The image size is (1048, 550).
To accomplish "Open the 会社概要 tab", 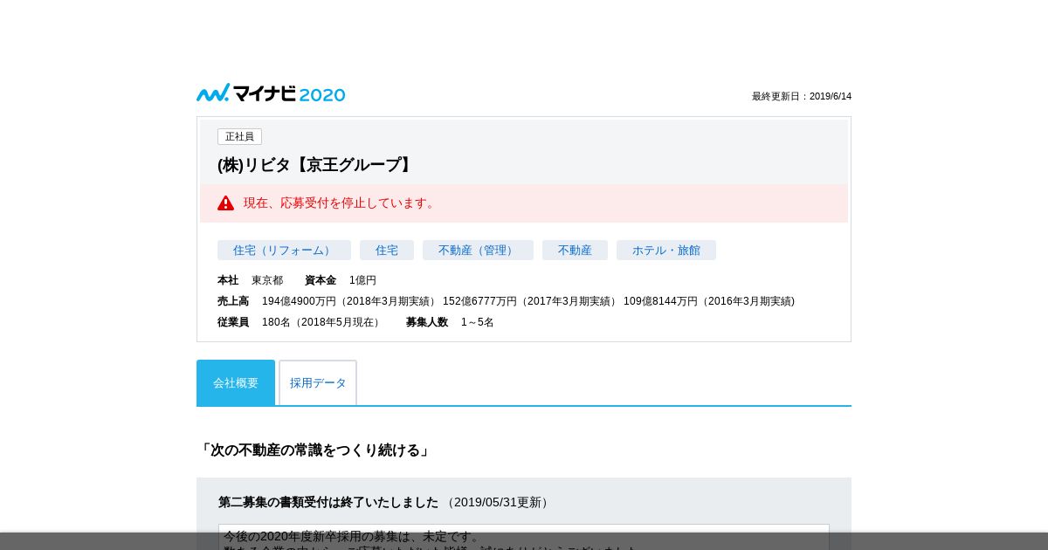I will pyautogui.click(x=236, y=382).
